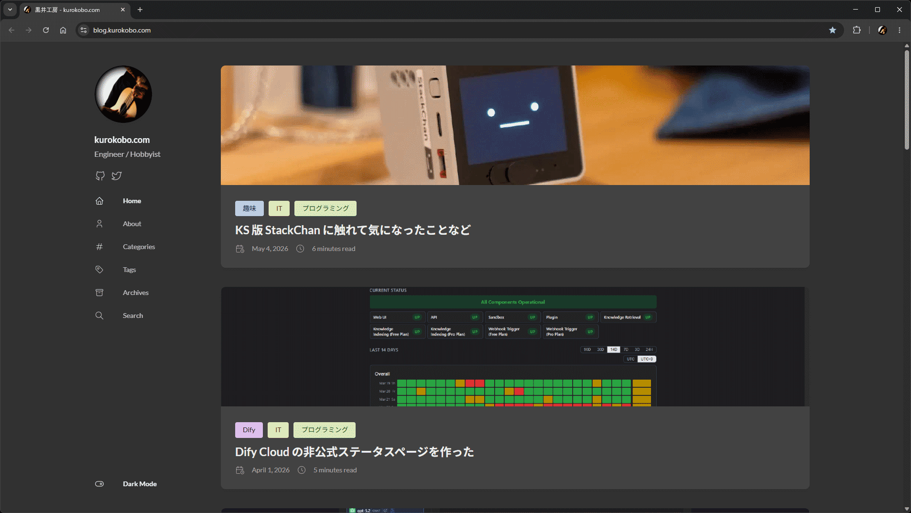Close the kurokobo.com browser tab
Viewport: 911px width, 513px height.
tap(123, 10)
